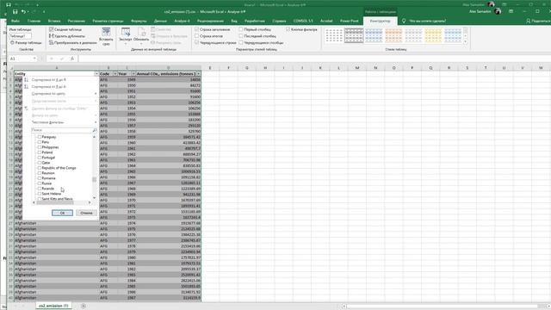551x310 pixels.
Task: Enable the Total Row checkbox
Action: tap(197, 36)
